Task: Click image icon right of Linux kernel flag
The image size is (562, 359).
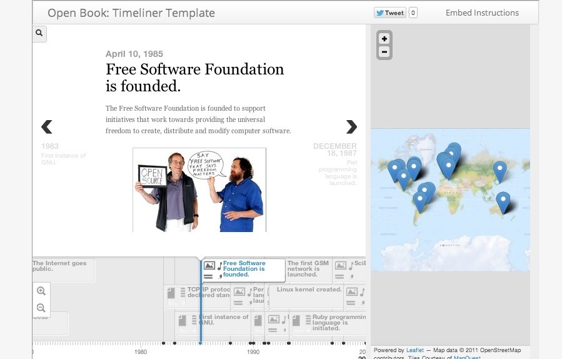Action: (352, 292)
